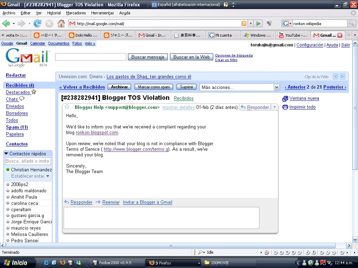Reload the current page
358x268 pixels.
(x=37, y=23)
